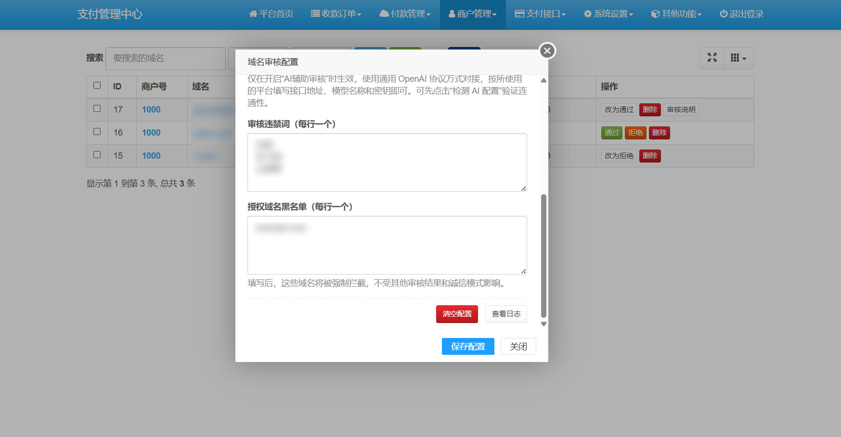Screen dimensions: 841x437
Task: Toggle the select-all checkbox in table header
Action: click(x=97, y=86)
